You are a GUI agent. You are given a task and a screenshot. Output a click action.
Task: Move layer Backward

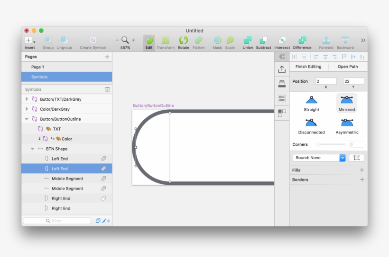click(345, 40)
